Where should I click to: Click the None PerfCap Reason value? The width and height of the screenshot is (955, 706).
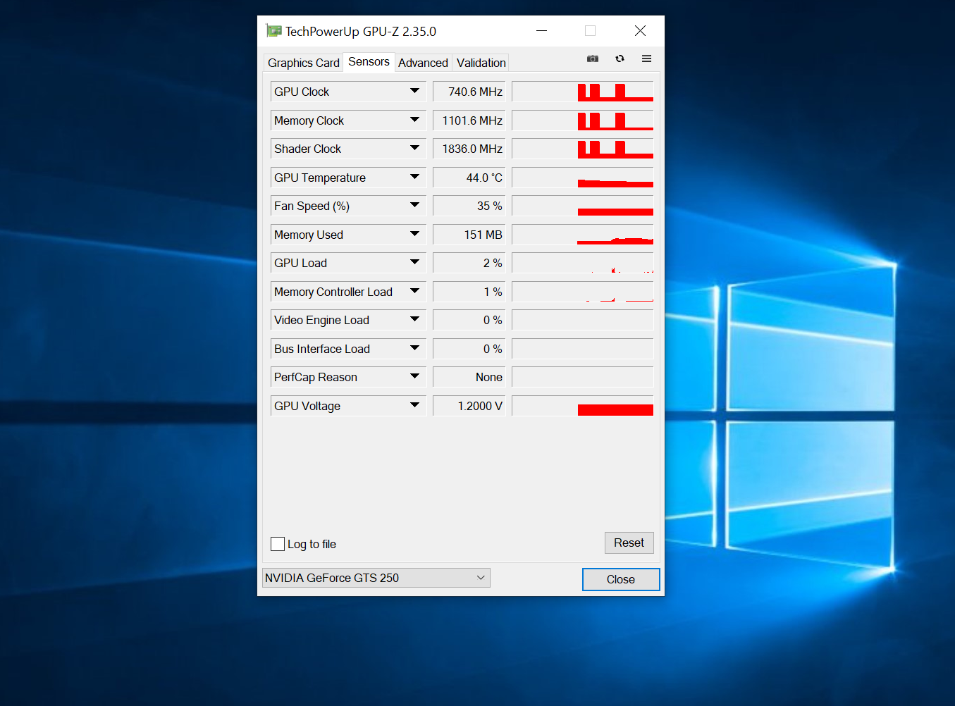click(469, 377)
